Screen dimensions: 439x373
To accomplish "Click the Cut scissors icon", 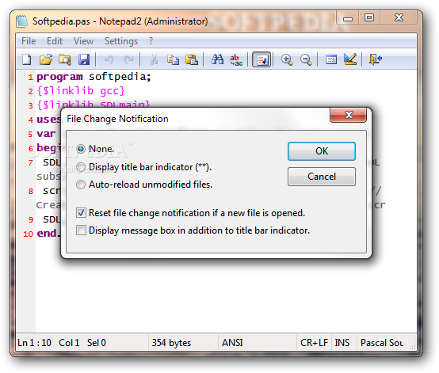I will 154,59.
